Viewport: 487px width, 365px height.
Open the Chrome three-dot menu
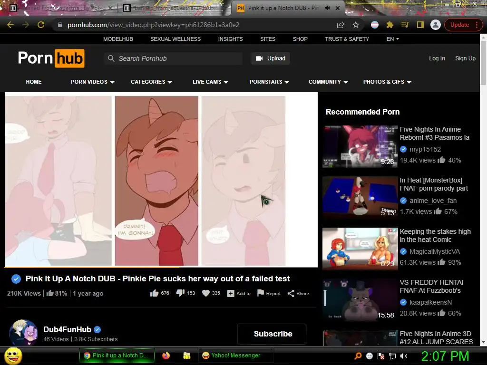tap(477, 25)
